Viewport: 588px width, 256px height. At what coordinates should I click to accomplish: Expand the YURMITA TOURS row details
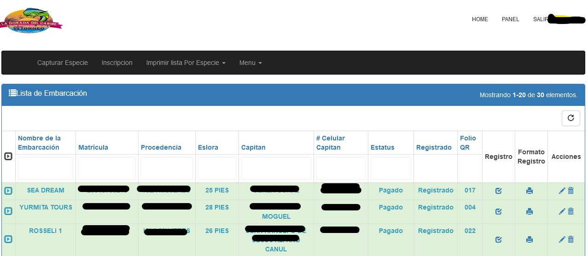coord(8,211)
